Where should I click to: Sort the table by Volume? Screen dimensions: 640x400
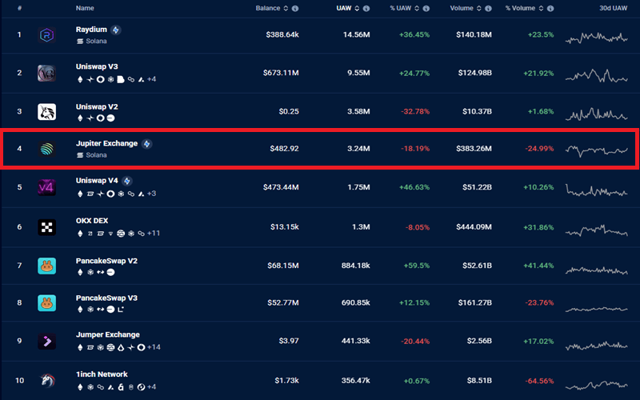(478, 8)
